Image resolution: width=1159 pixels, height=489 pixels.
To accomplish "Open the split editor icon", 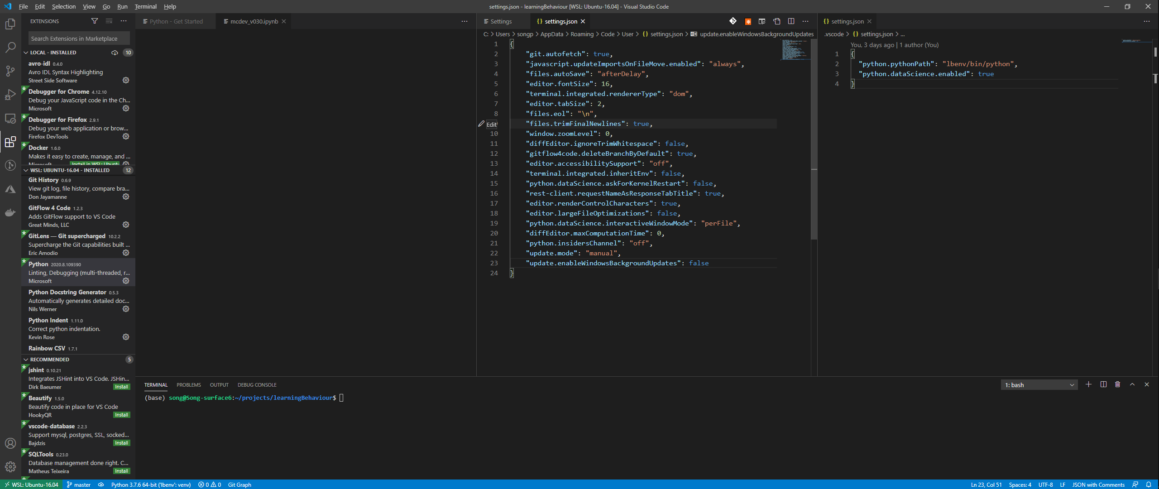I will point(791,21).
